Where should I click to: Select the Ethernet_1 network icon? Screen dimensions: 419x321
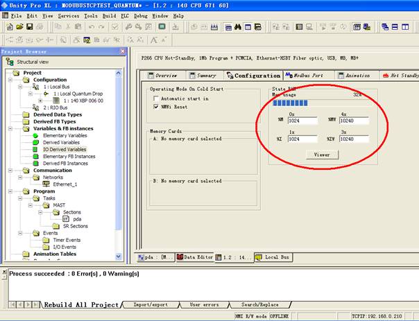(x=46, y=184)
